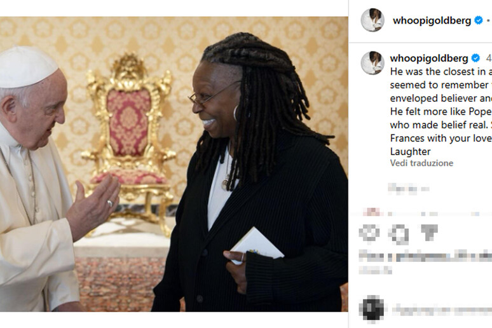Viewport: 492px width, 328px height.
Task: Open whoopigoldberg username in header
Action: pyautogui.click(x=432, y=21)
